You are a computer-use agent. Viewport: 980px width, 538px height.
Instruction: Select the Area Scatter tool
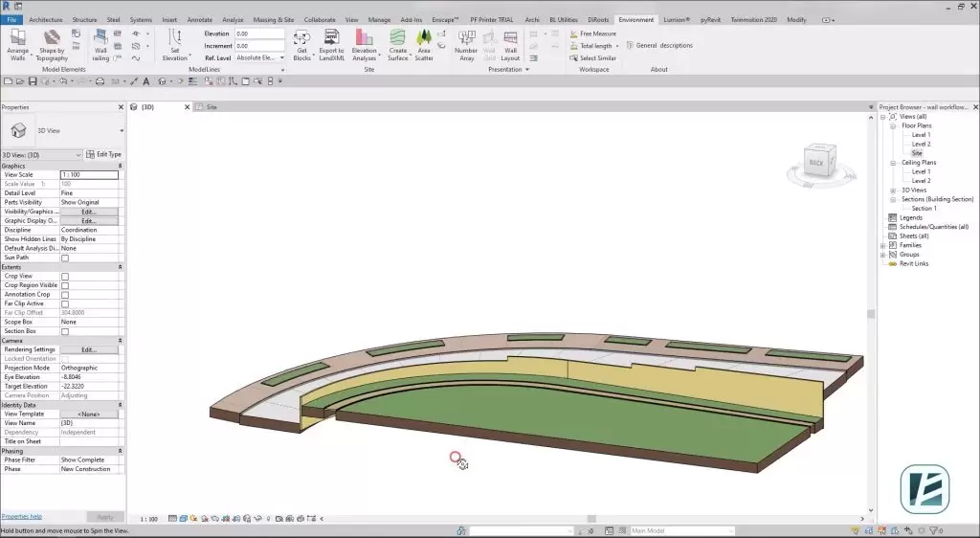424,44
